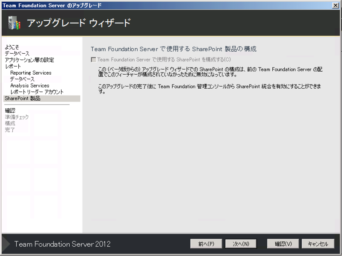Viewport: 342px width, 256px height.
Task: Select the greyed 構成 step
Action: pos(10,123)
